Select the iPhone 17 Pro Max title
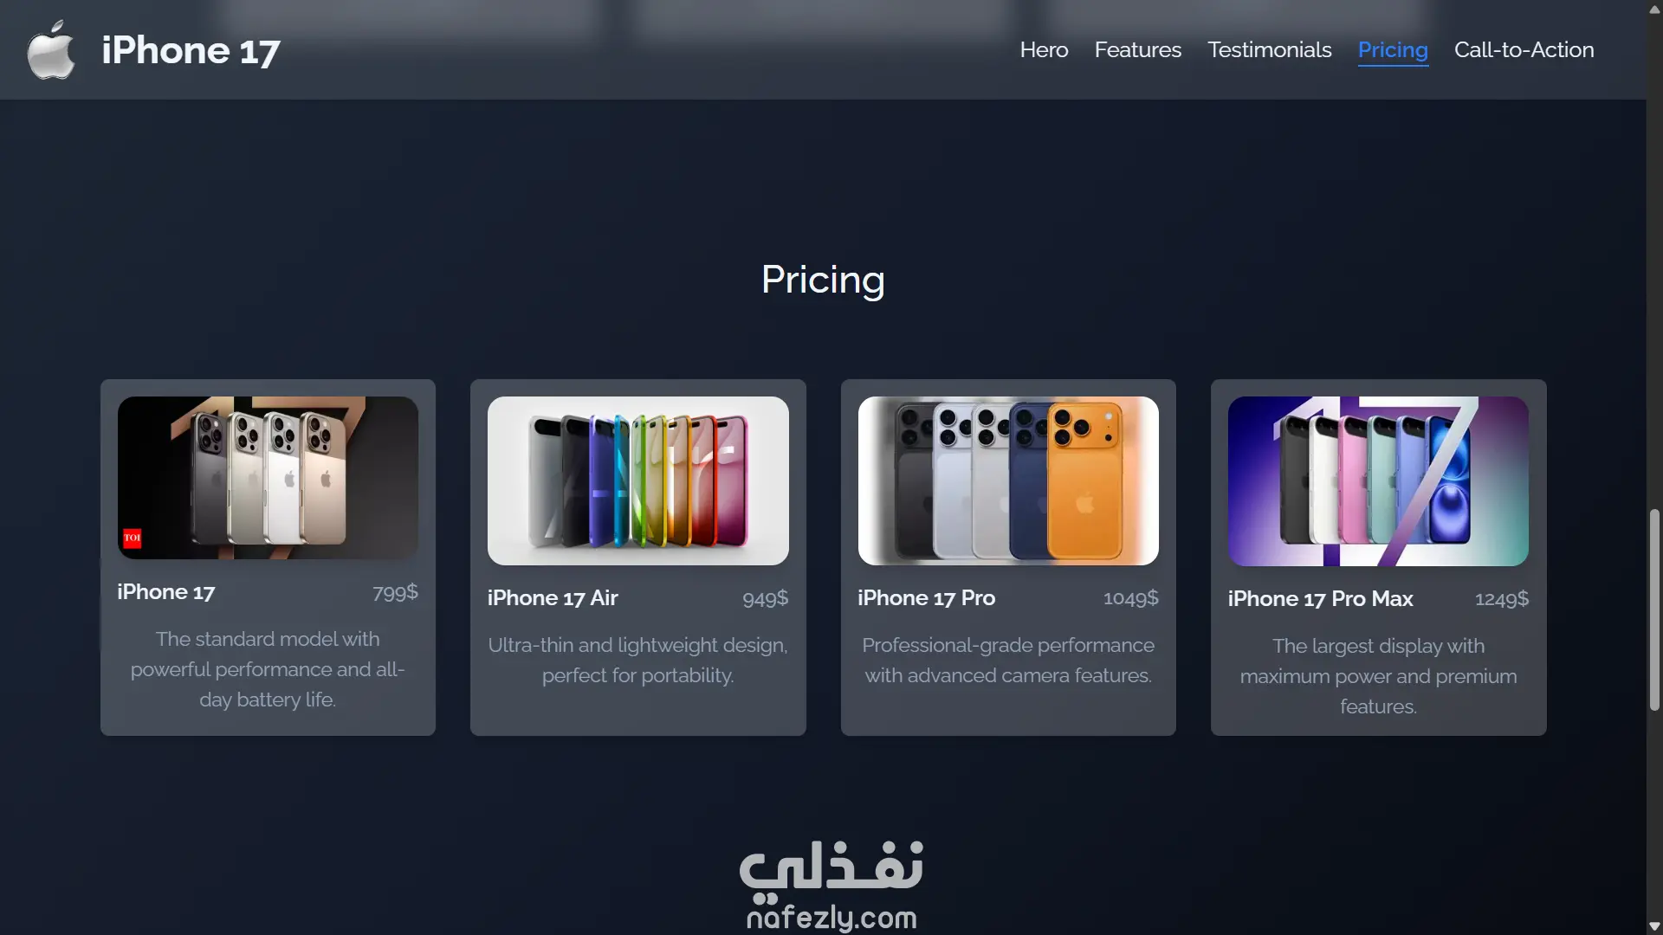Image resolution: width=1663 pixels, height=935 pixels. (1320, 599)
